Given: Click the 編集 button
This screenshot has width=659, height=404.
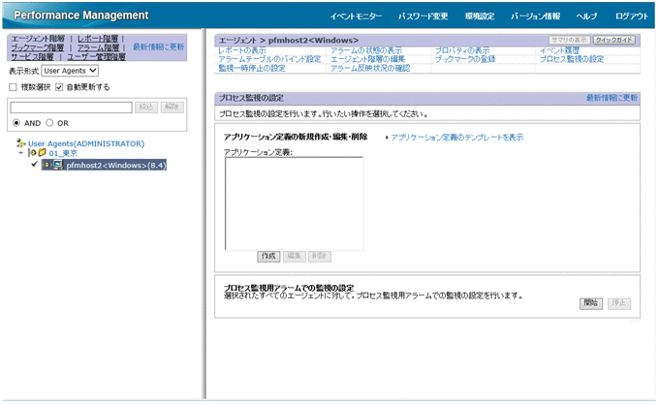Looking at the screenshot, I should (x=295, y=256).
